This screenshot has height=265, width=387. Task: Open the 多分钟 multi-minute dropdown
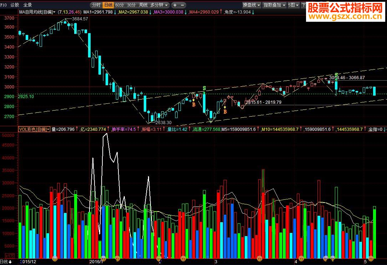point(159,5)
